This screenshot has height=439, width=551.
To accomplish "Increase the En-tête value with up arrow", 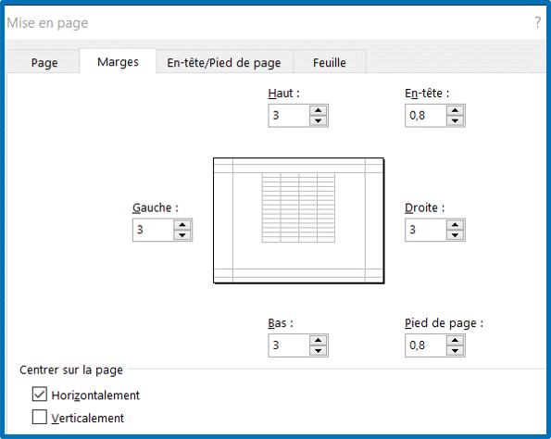I will [x=455, y=111].
